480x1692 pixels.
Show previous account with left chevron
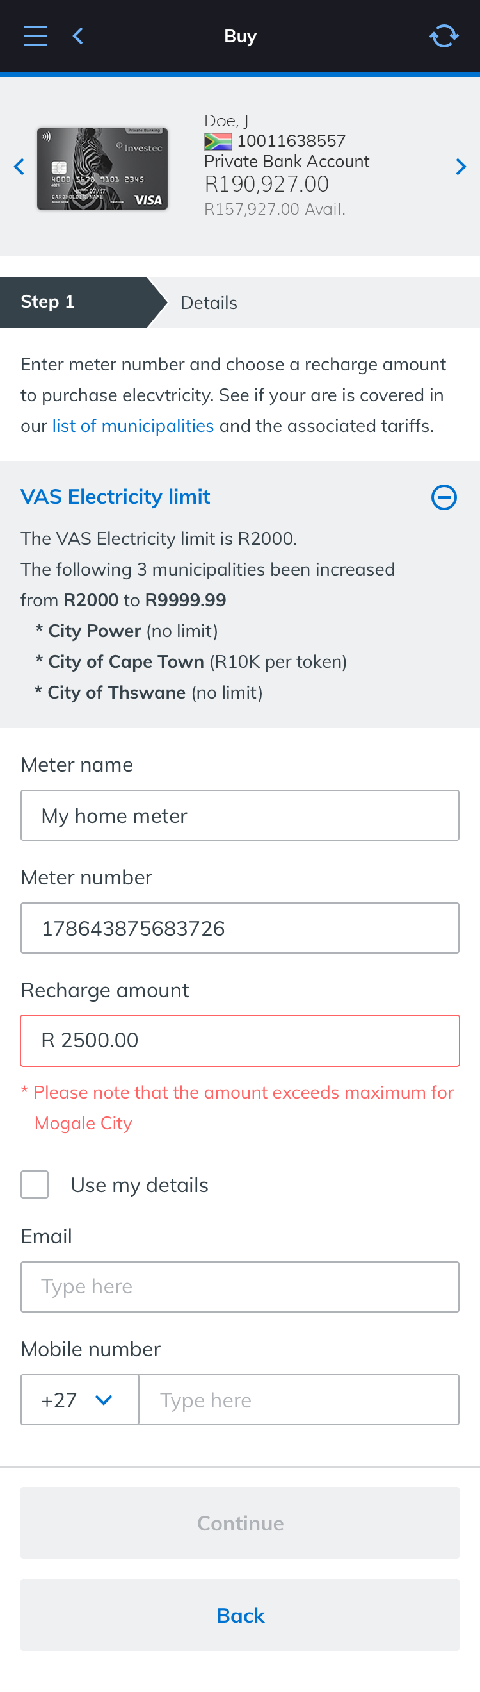(19, 167)
